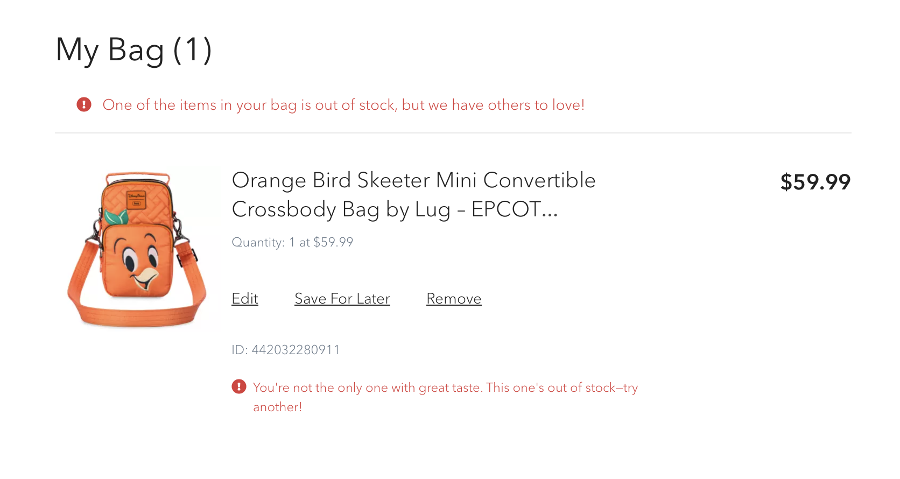This screenshot has height=479, width=900.
Task: Remove the Orange Bird bag from cart
Action: (x=453, y=299)
